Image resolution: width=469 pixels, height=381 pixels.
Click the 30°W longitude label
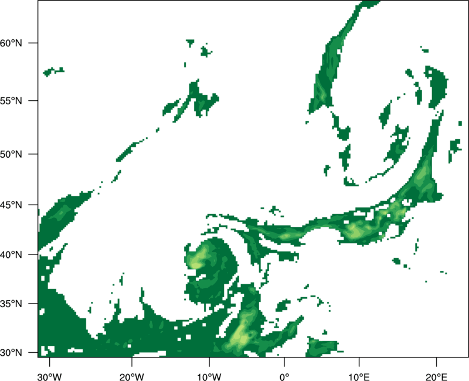point(49,377)
